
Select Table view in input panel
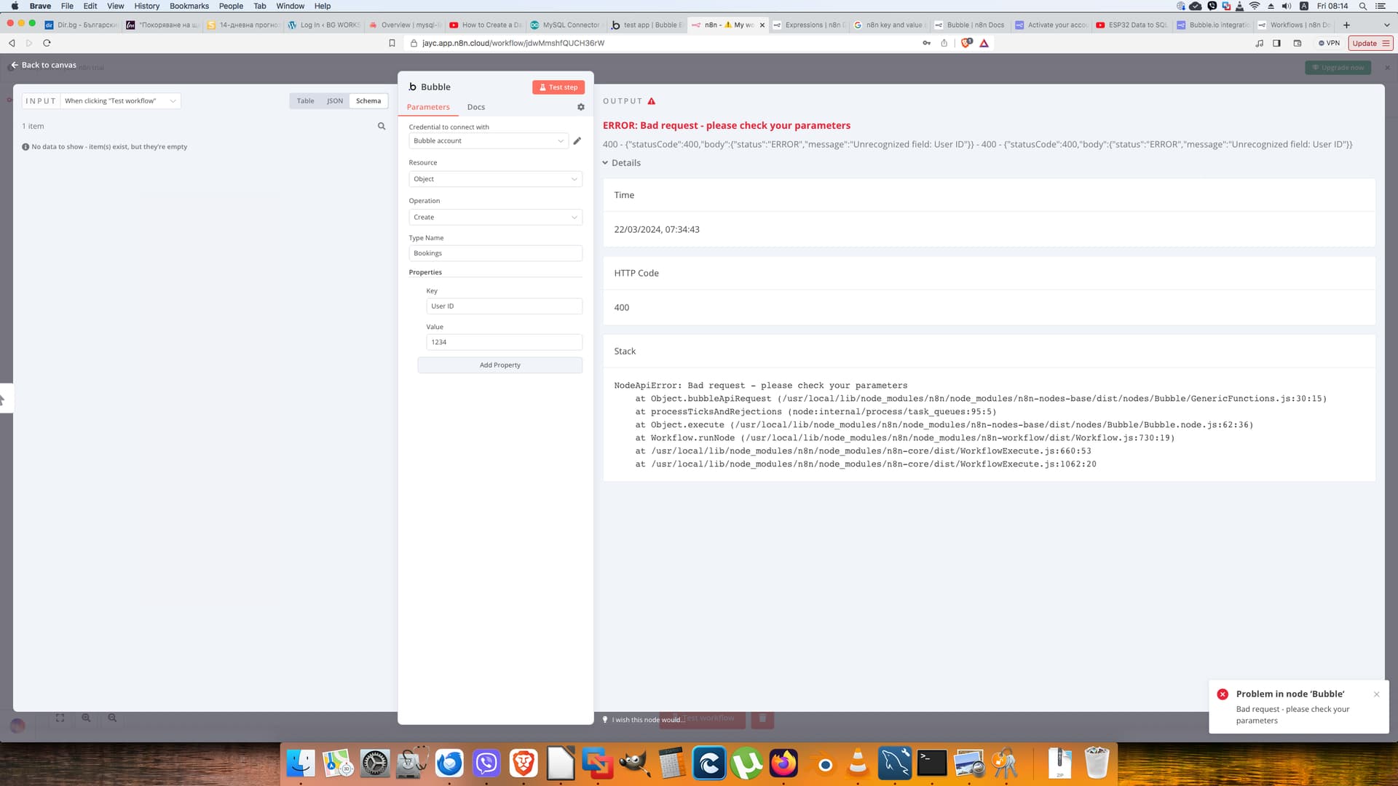tap(305, 101)
